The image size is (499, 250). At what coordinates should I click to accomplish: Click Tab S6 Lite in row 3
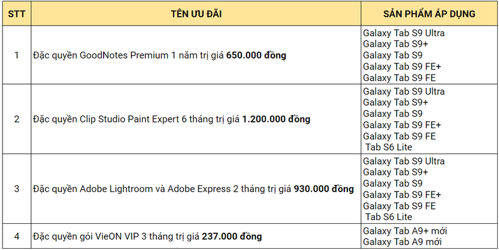tap(389, 217)
